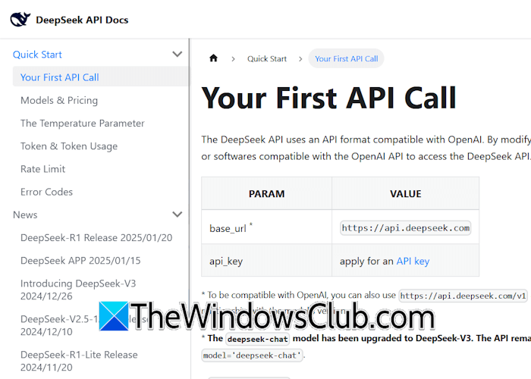Select Your First API Call sidebar item
Image resolution: width=531 pixels, height=379 pixels.
pos(60,77)
